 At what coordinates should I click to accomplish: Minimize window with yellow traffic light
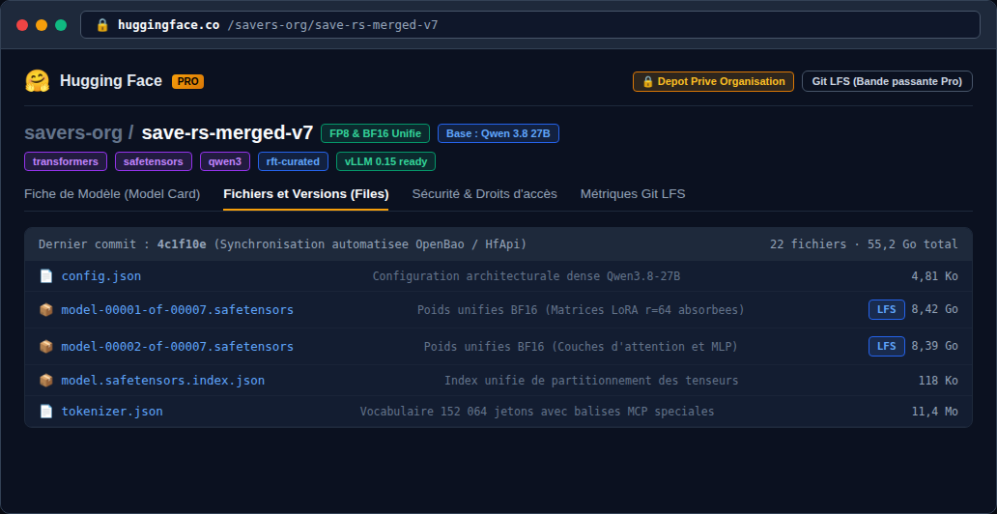click(42, 25)
